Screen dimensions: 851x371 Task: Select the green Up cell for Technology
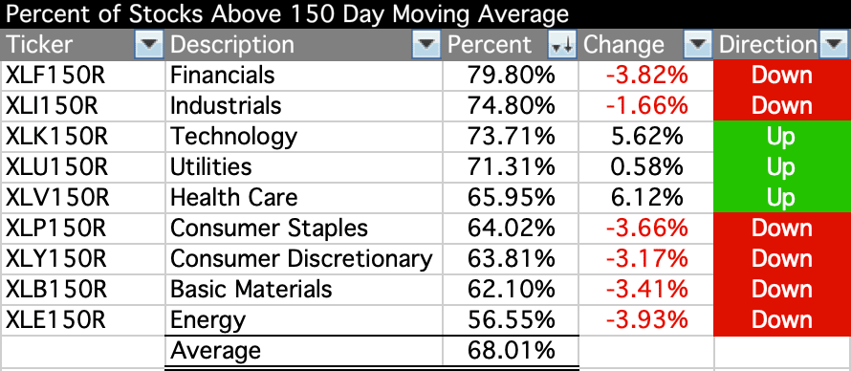pyautogui.click(x=782, y=137)
